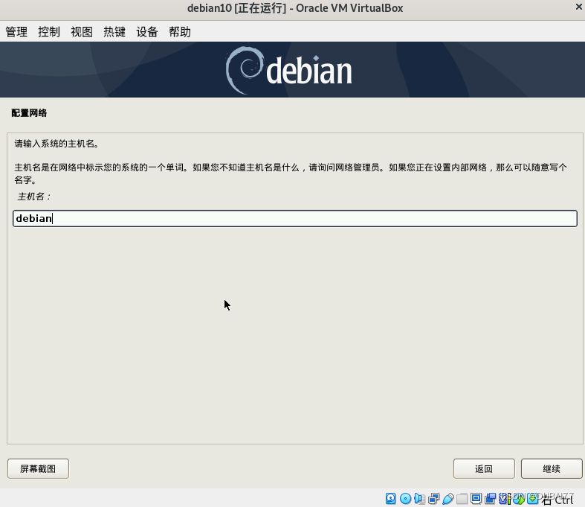Click the 屏幕截图 button
Image resolution: width=585 pixels, height=507 pixels.
[x=38, y=468]
